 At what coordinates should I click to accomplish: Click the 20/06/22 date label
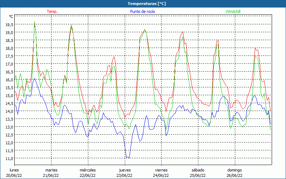click(14, 175)
